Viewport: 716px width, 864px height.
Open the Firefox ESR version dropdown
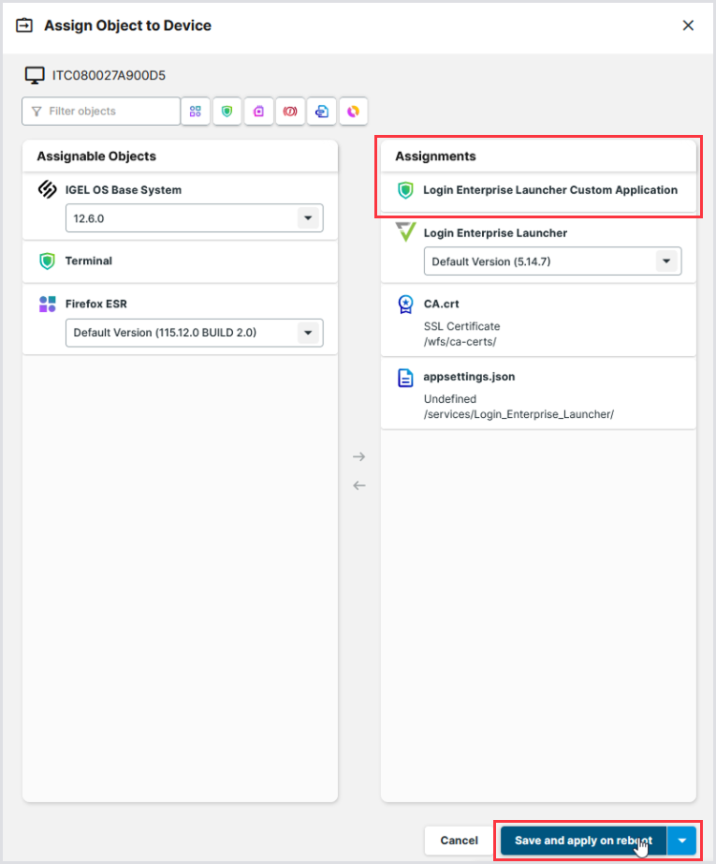tap(307, 333)
